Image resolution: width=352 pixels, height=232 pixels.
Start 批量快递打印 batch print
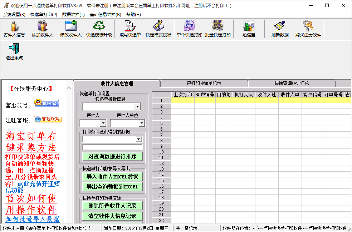[218, 29]
